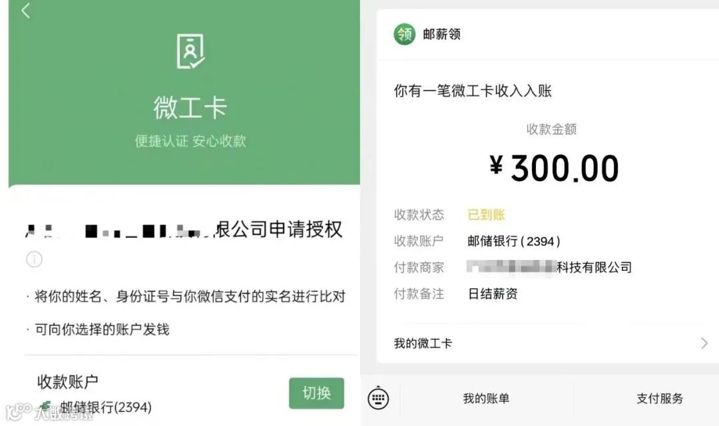Tap the green 邮薪领 avatar icon
Image resolution: width=719 pixels, height=426 pixels.
(405, 35)
